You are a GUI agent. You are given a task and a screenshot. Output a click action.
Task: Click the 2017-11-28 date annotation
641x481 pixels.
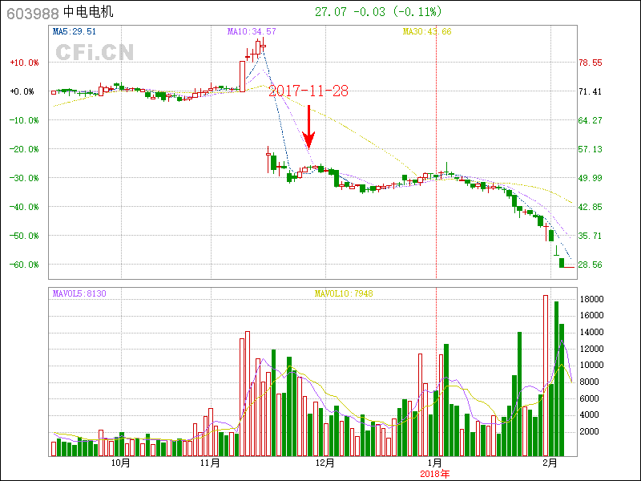[308, 91]
